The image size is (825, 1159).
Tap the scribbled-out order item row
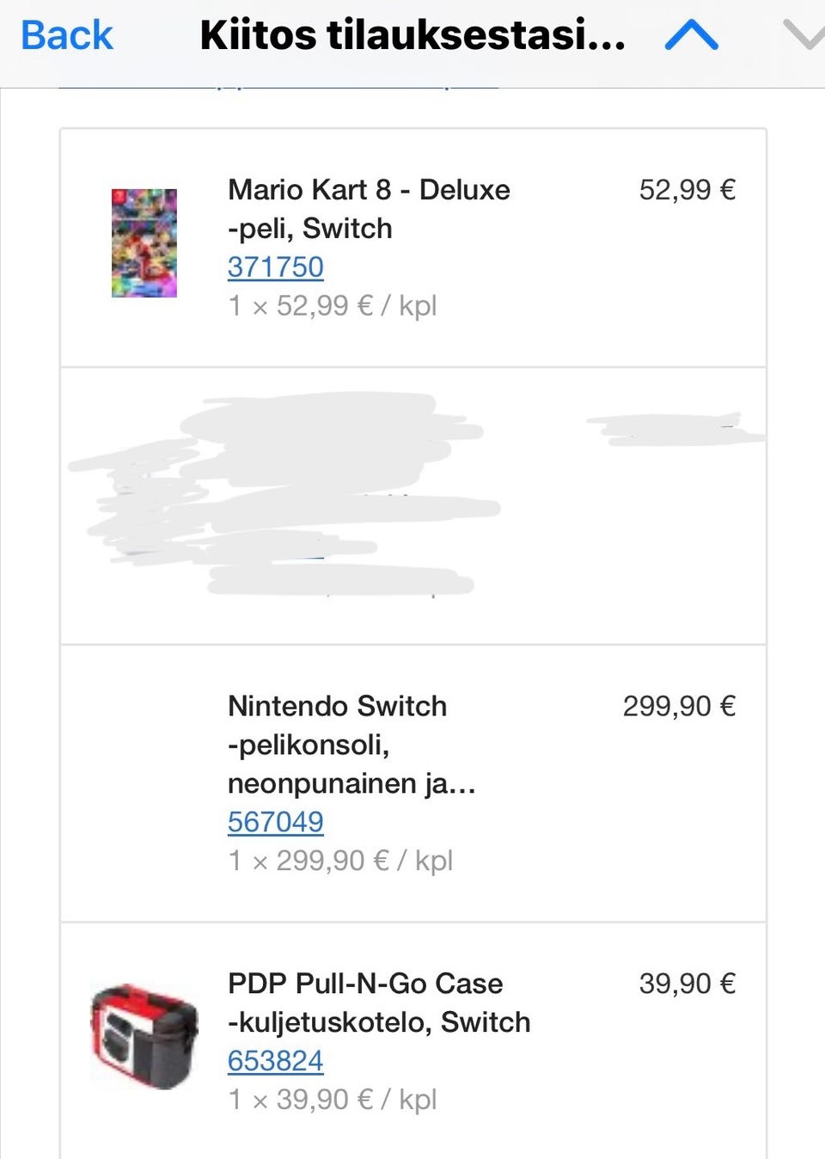click(x=412, y=506)
